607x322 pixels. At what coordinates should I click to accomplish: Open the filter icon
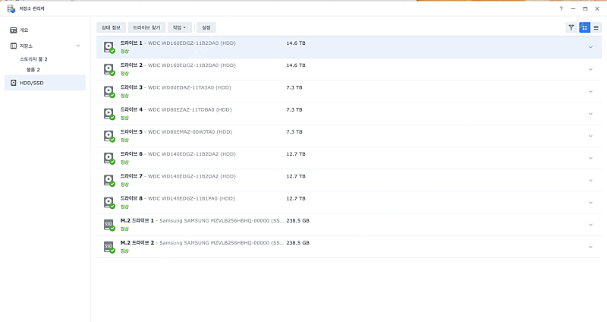tap(571, 27)
